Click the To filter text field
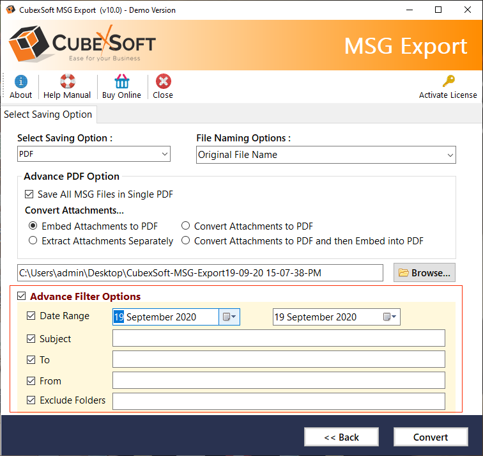 (279, 359)
